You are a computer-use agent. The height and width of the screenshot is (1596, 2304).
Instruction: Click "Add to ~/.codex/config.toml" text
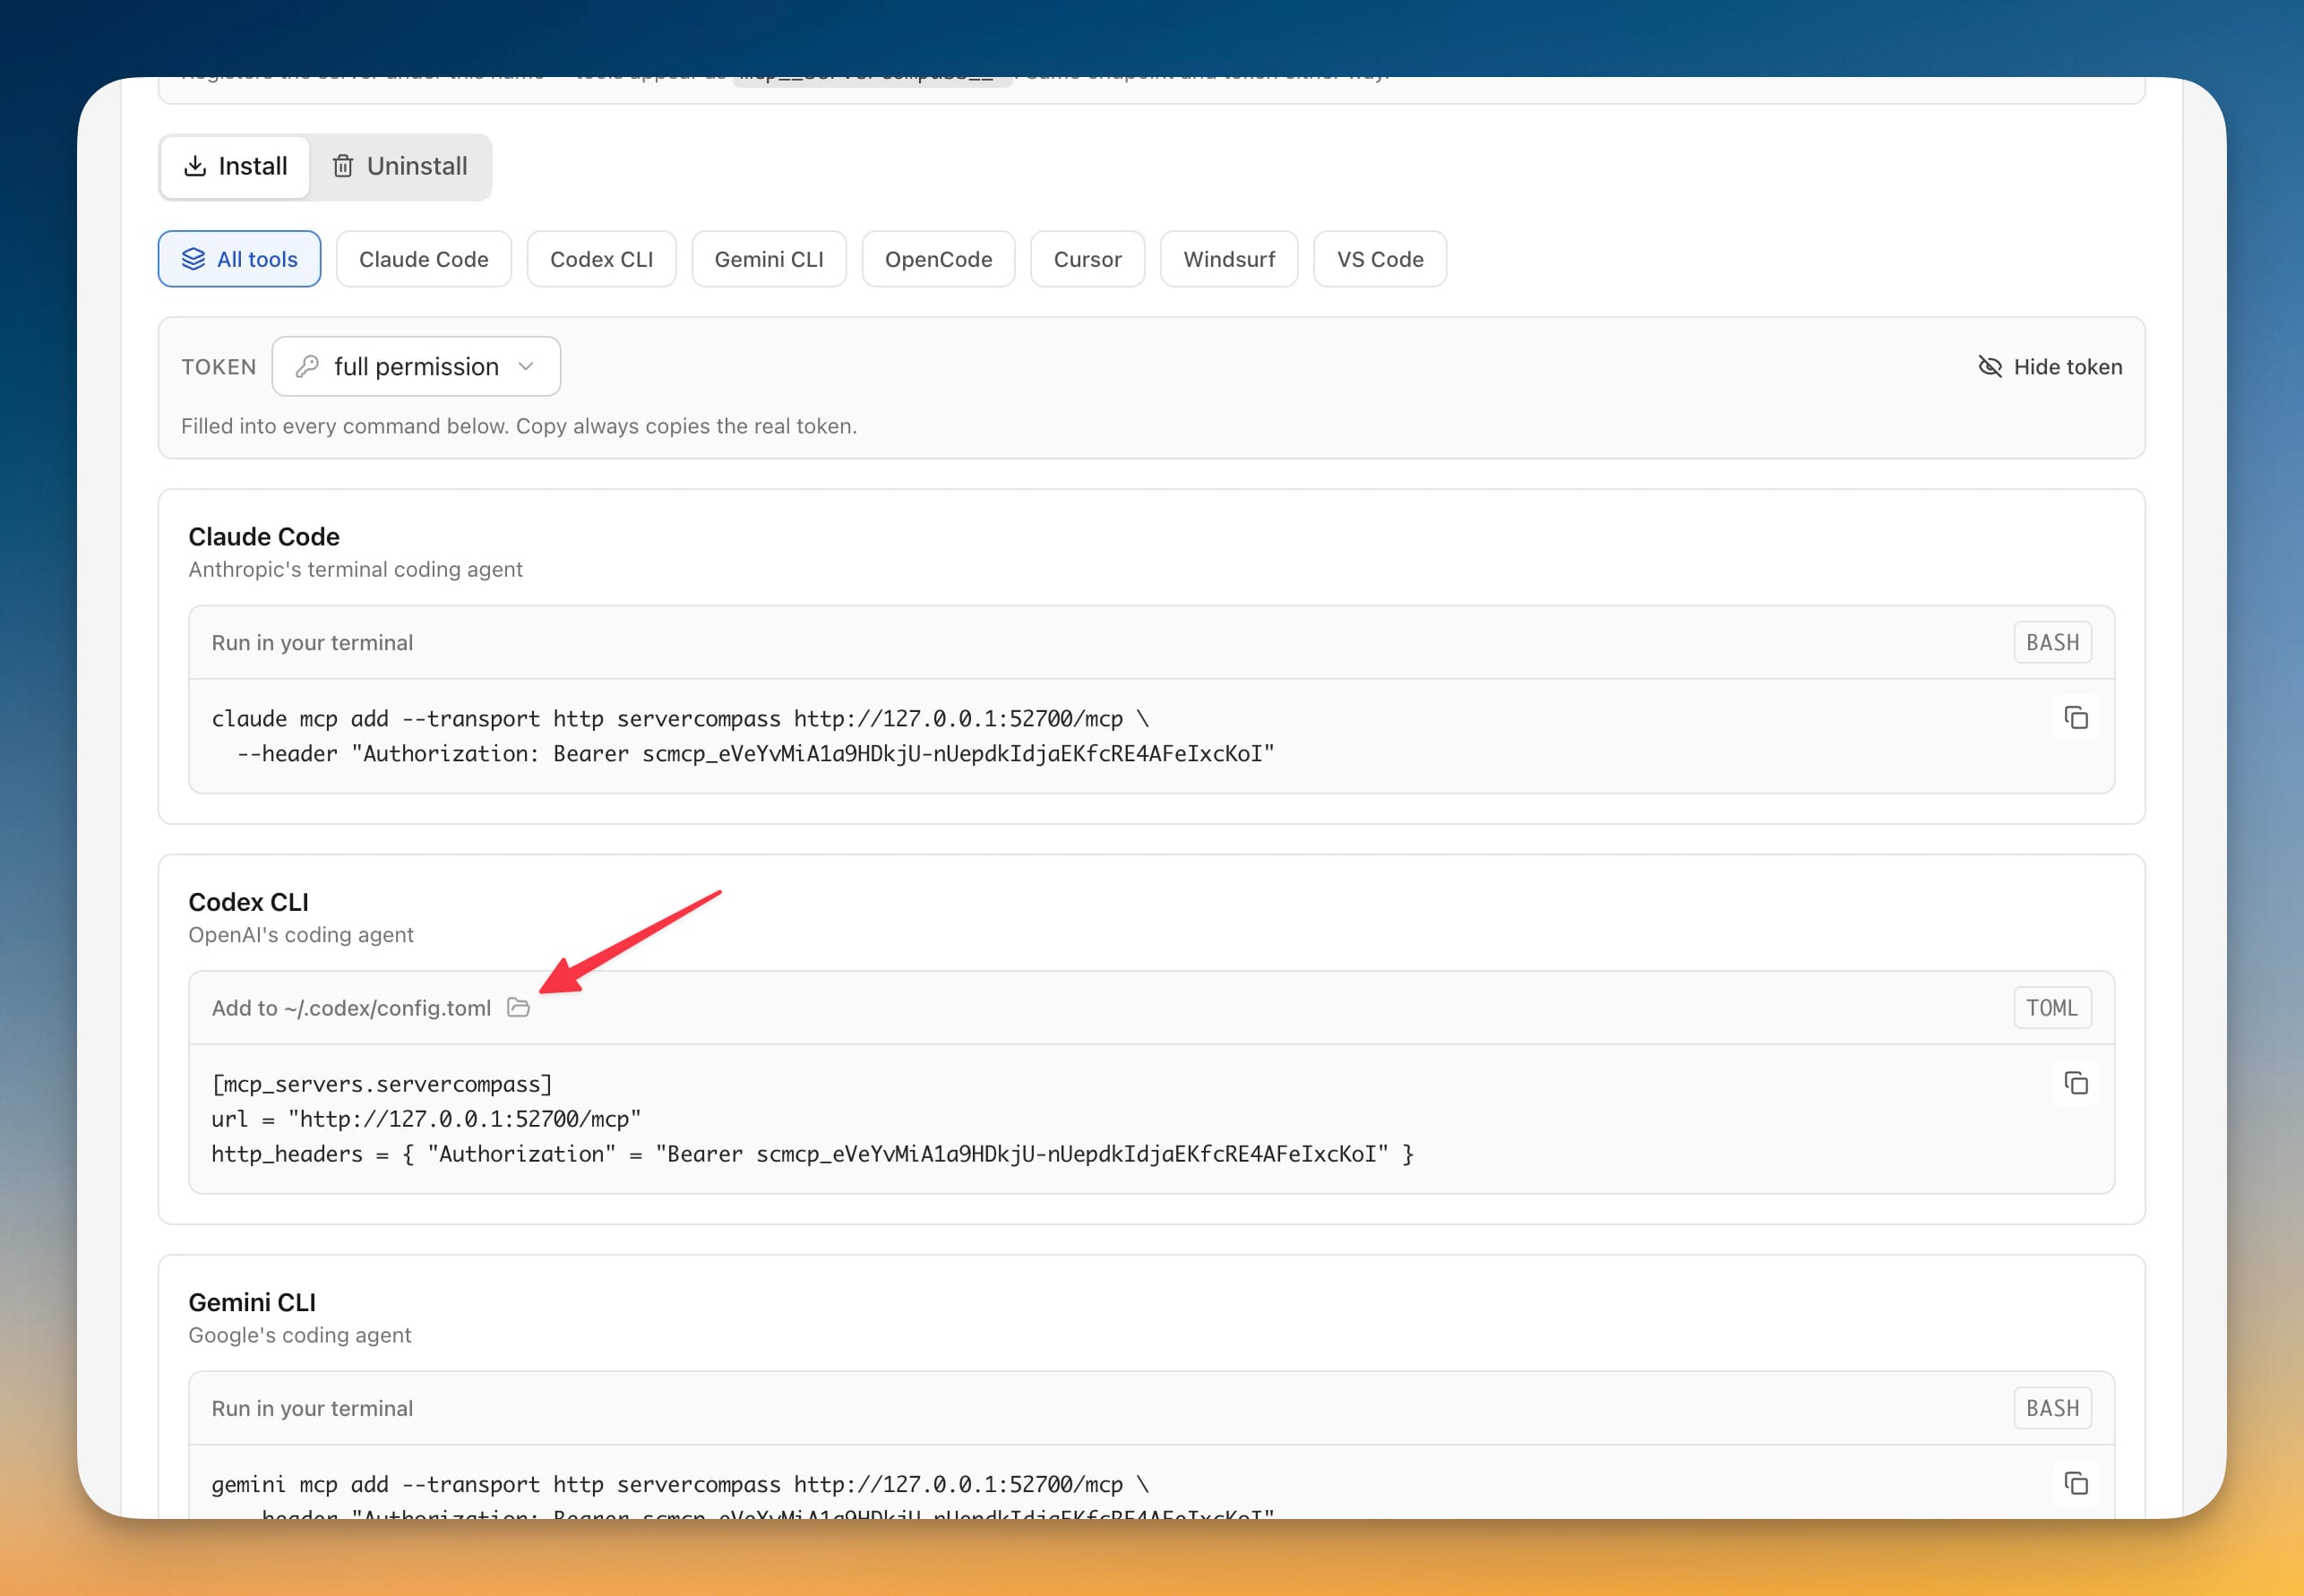(351, 1008)
